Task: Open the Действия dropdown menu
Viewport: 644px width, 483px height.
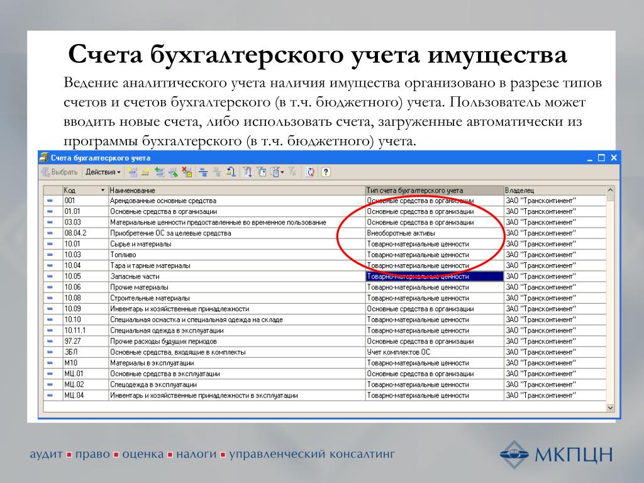Action: 103,172
